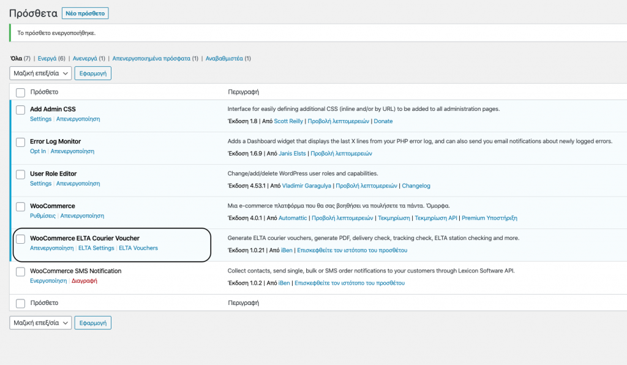Click 'Περιγραφή' column header at top
Screen dimensions: 627x365
pos(244,92)
